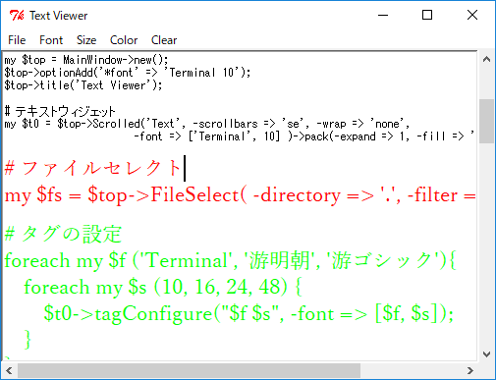The image size is (496, 380).
Task: Open the File menu
Action: pyautogui.click(x=17, y=40)
